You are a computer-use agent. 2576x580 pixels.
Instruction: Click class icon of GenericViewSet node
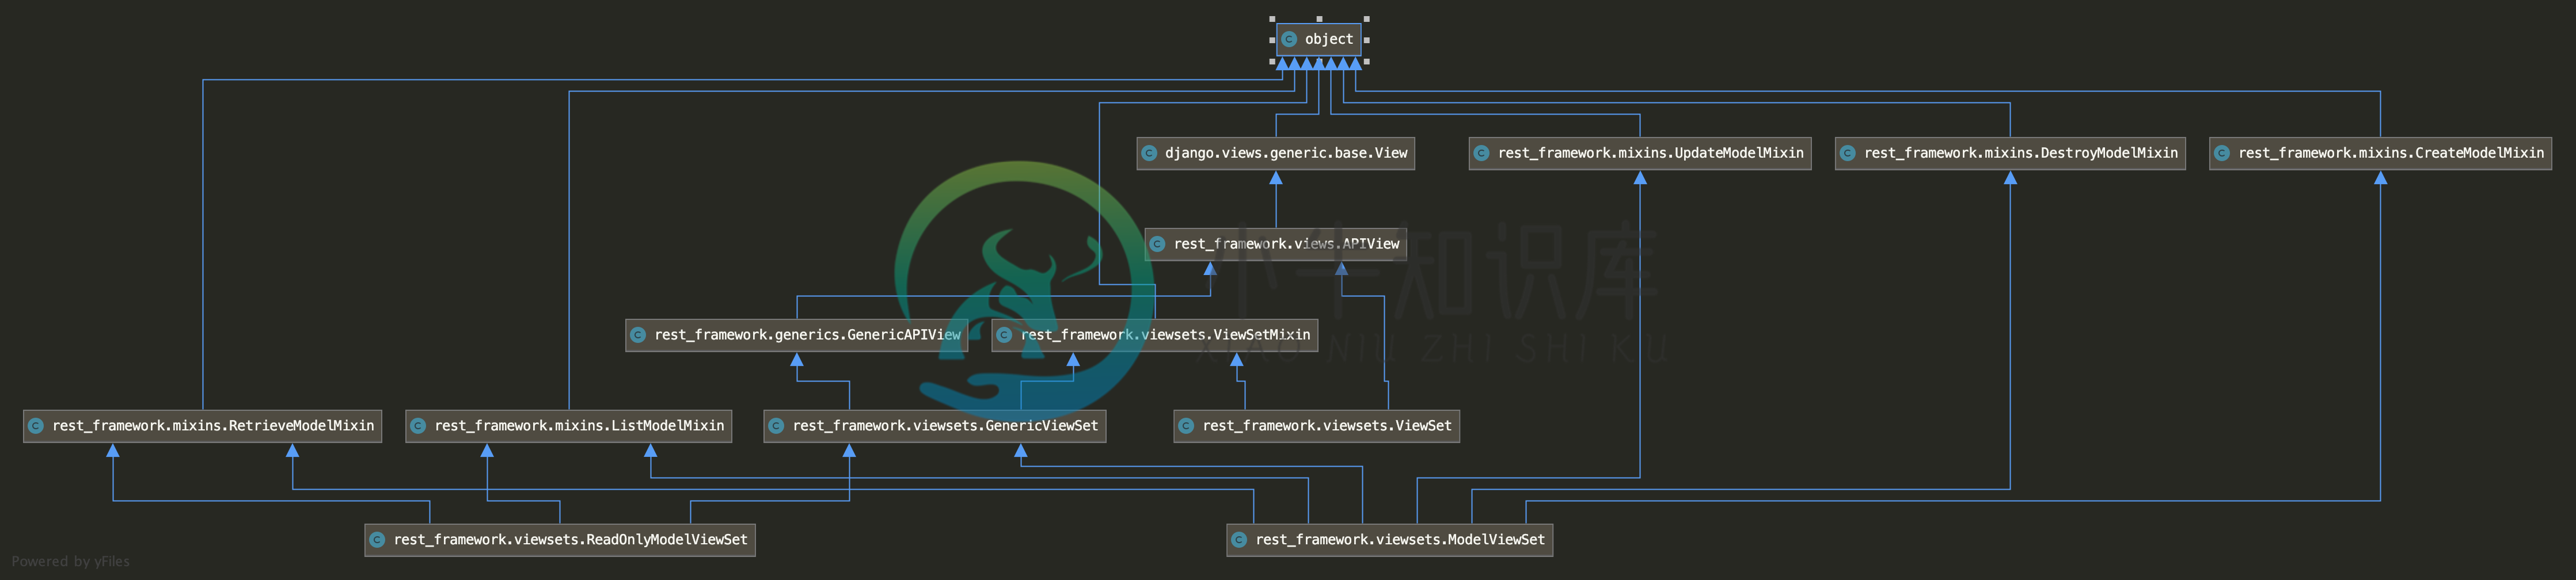point(776,426)
